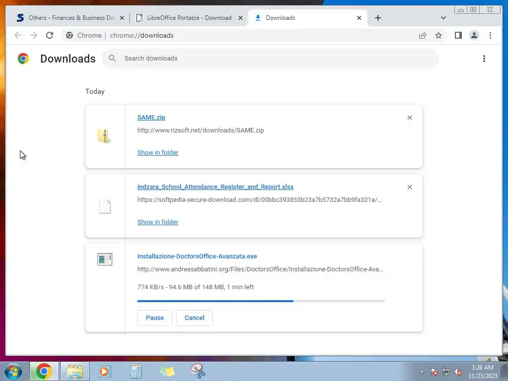Open a new browser tab
Image resolution: width=508 pixels, height=381 pixels.
tap(378, 18)
